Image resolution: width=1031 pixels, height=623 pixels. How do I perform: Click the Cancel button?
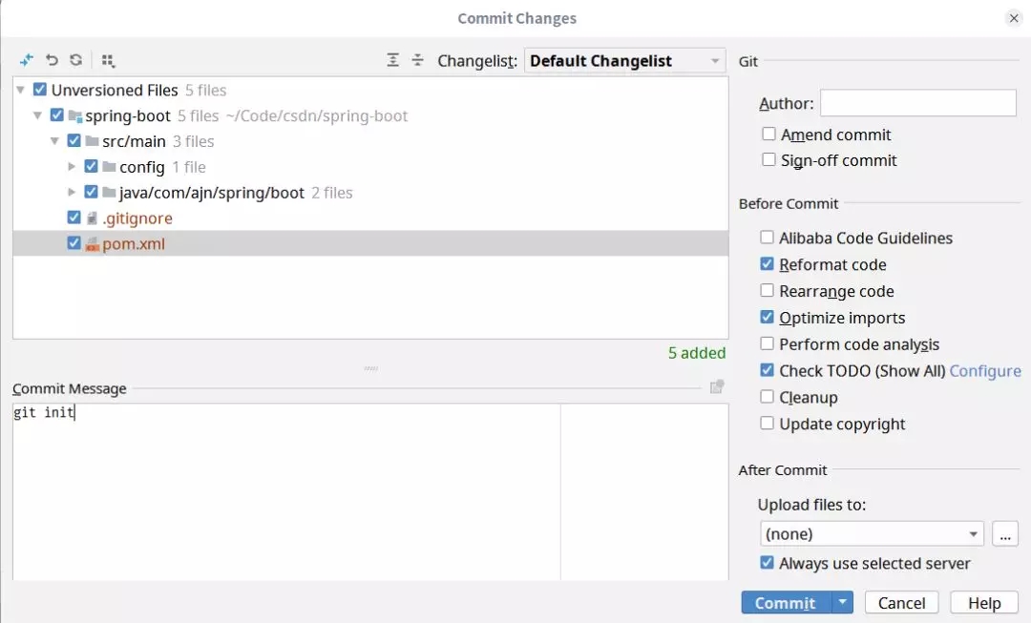(x=901, y=603)
